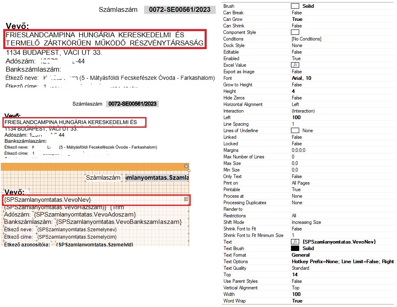Click the fx icon in Excel Value row
The height and width of the screenshot is (307, 397).
click(295, 65)
